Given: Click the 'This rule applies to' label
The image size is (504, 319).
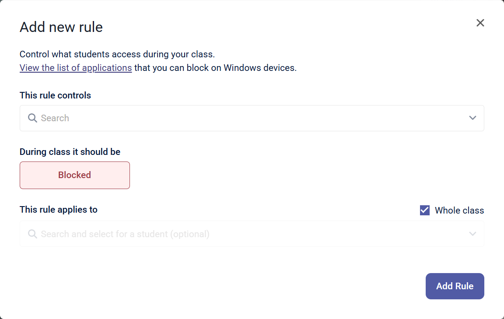Looking at the screenshot, I should pos(59,210).
